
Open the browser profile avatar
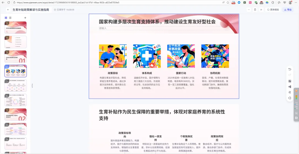(x=290, y=2)
